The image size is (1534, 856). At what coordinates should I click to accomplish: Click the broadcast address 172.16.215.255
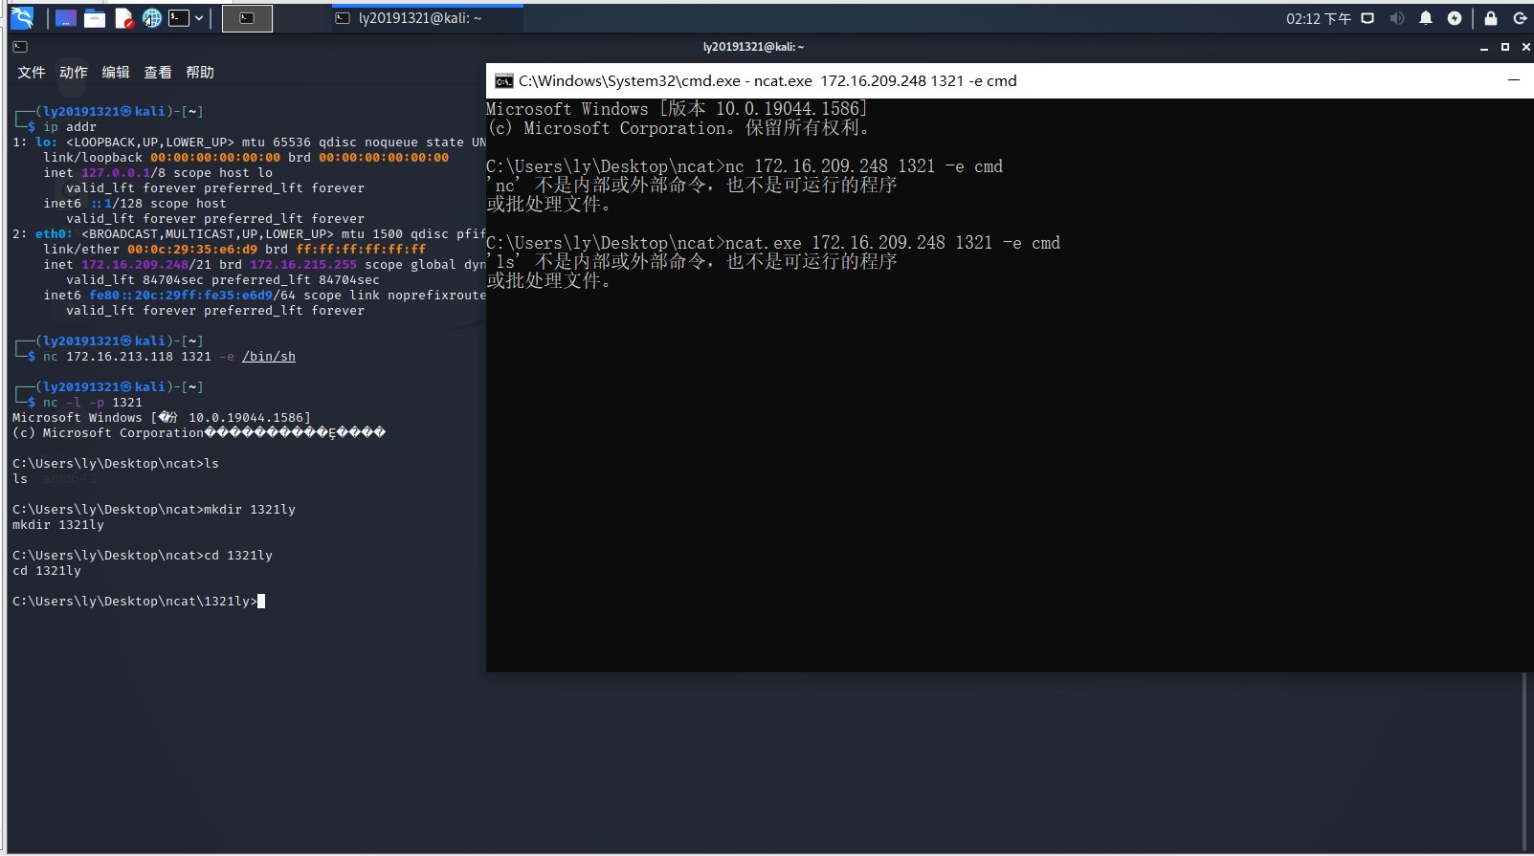coord(303,265)
